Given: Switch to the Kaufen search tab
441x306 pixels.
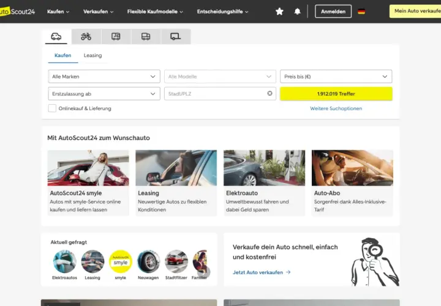Looking at the screenshot, I should 62,55.
